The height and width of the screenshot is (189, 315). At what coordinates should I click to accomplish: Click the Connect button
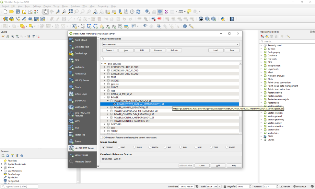click(110, 50)
